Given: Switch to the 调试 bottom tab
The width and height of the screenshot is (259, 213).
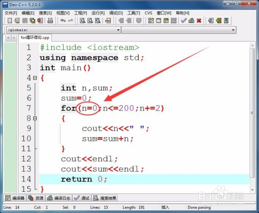Looking at the screenshot, I should 82,198.
